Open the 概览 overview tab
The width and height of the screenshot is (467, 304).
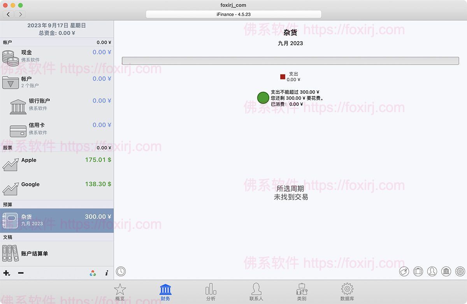coord(120,292)
